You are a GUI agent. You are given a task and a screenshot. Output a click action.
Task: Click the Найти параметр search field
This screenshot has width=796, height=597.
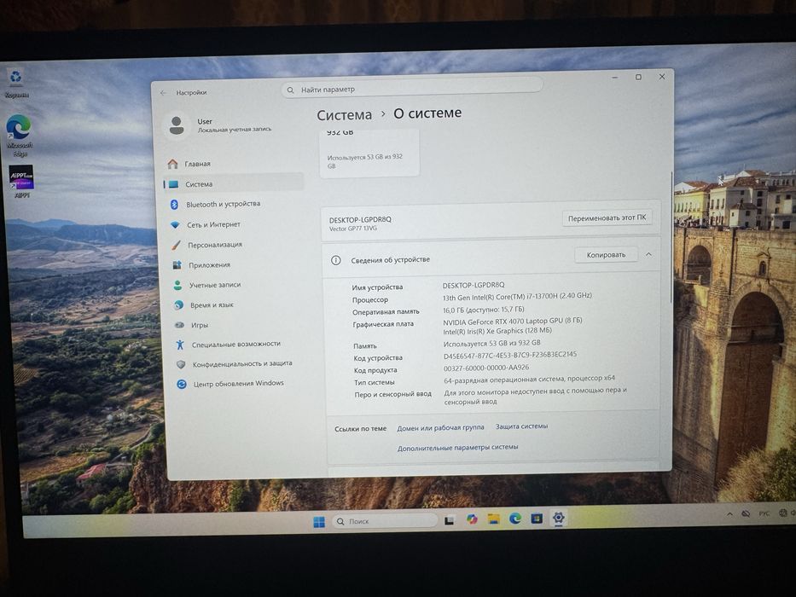tap(412, 90)
